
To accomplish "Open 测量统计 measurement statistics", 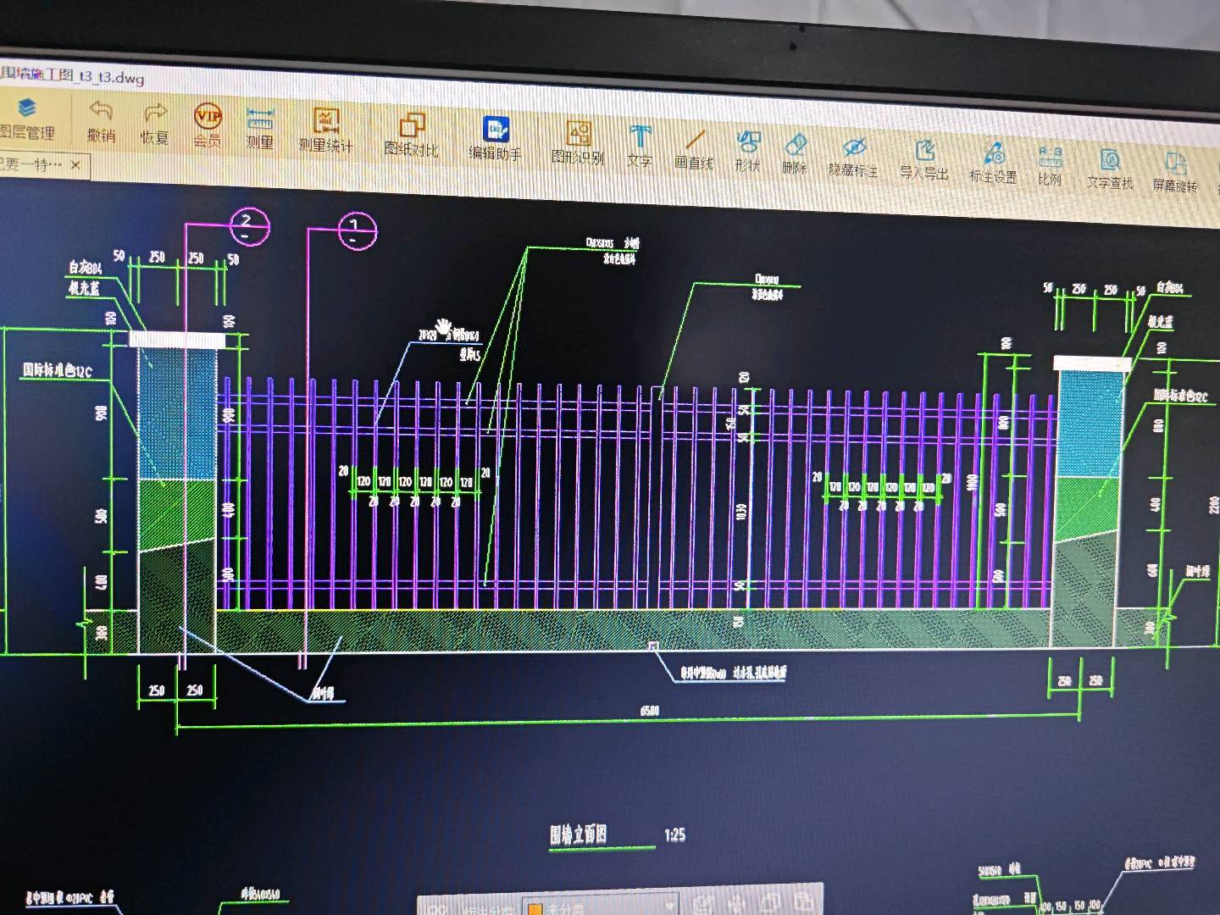I will click(325, 130).
